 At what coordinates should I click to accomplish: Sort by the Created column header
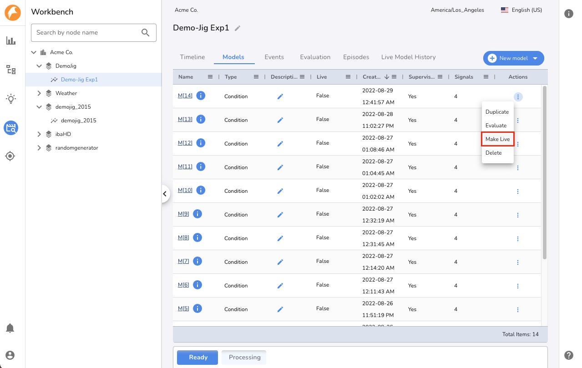point(372,77)
